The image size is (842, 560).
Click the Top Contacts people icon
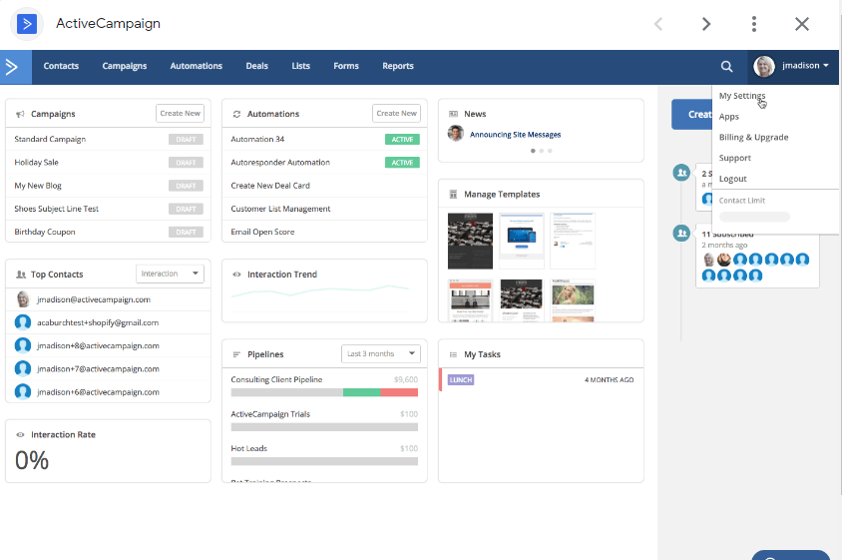pyautogui.click(x=21, y=275)
